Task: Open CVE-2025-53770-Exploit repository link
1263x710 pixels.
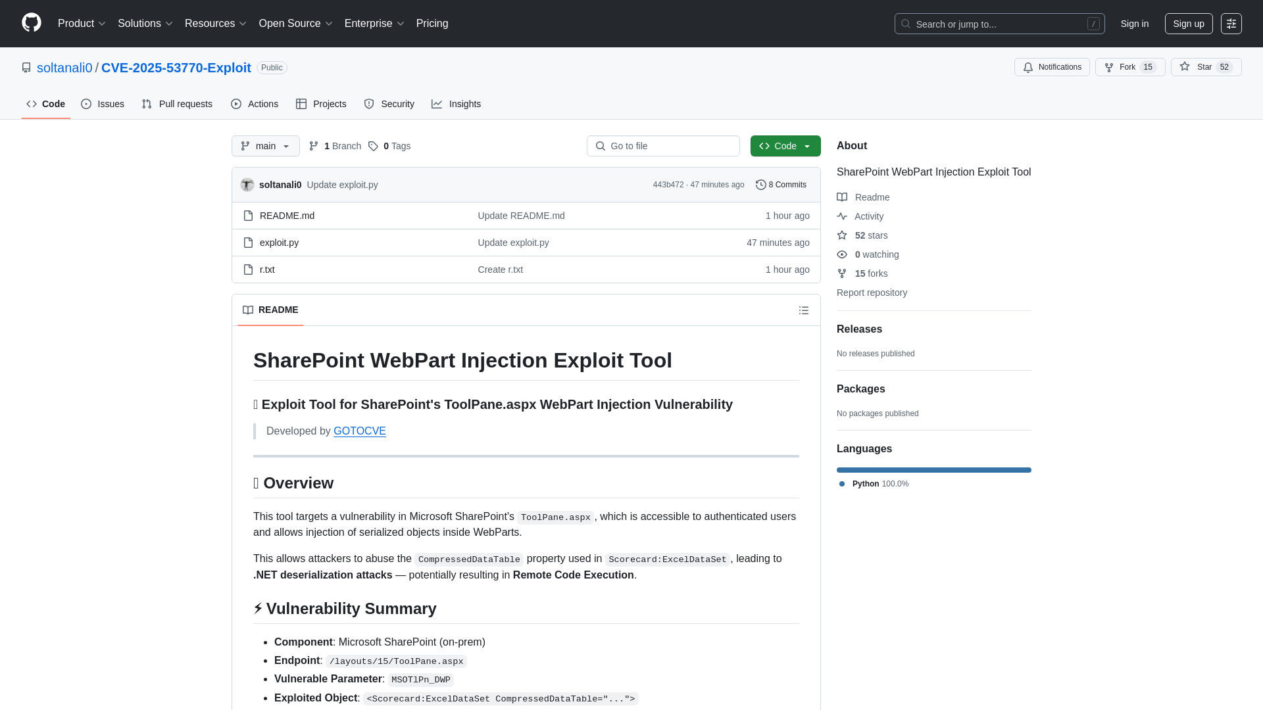Action: [x=176, y=68]
